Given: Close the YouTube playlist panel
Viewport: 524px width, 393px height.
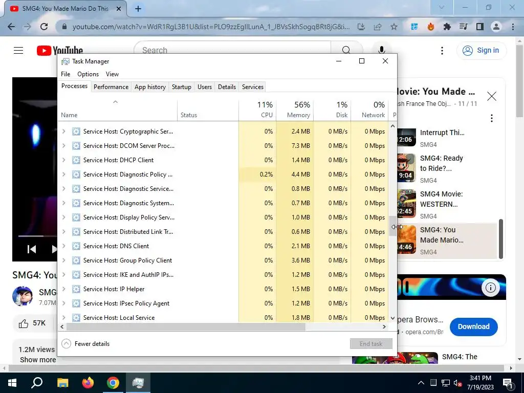Looking at the screenshot, I should click(x=492, y=96).
